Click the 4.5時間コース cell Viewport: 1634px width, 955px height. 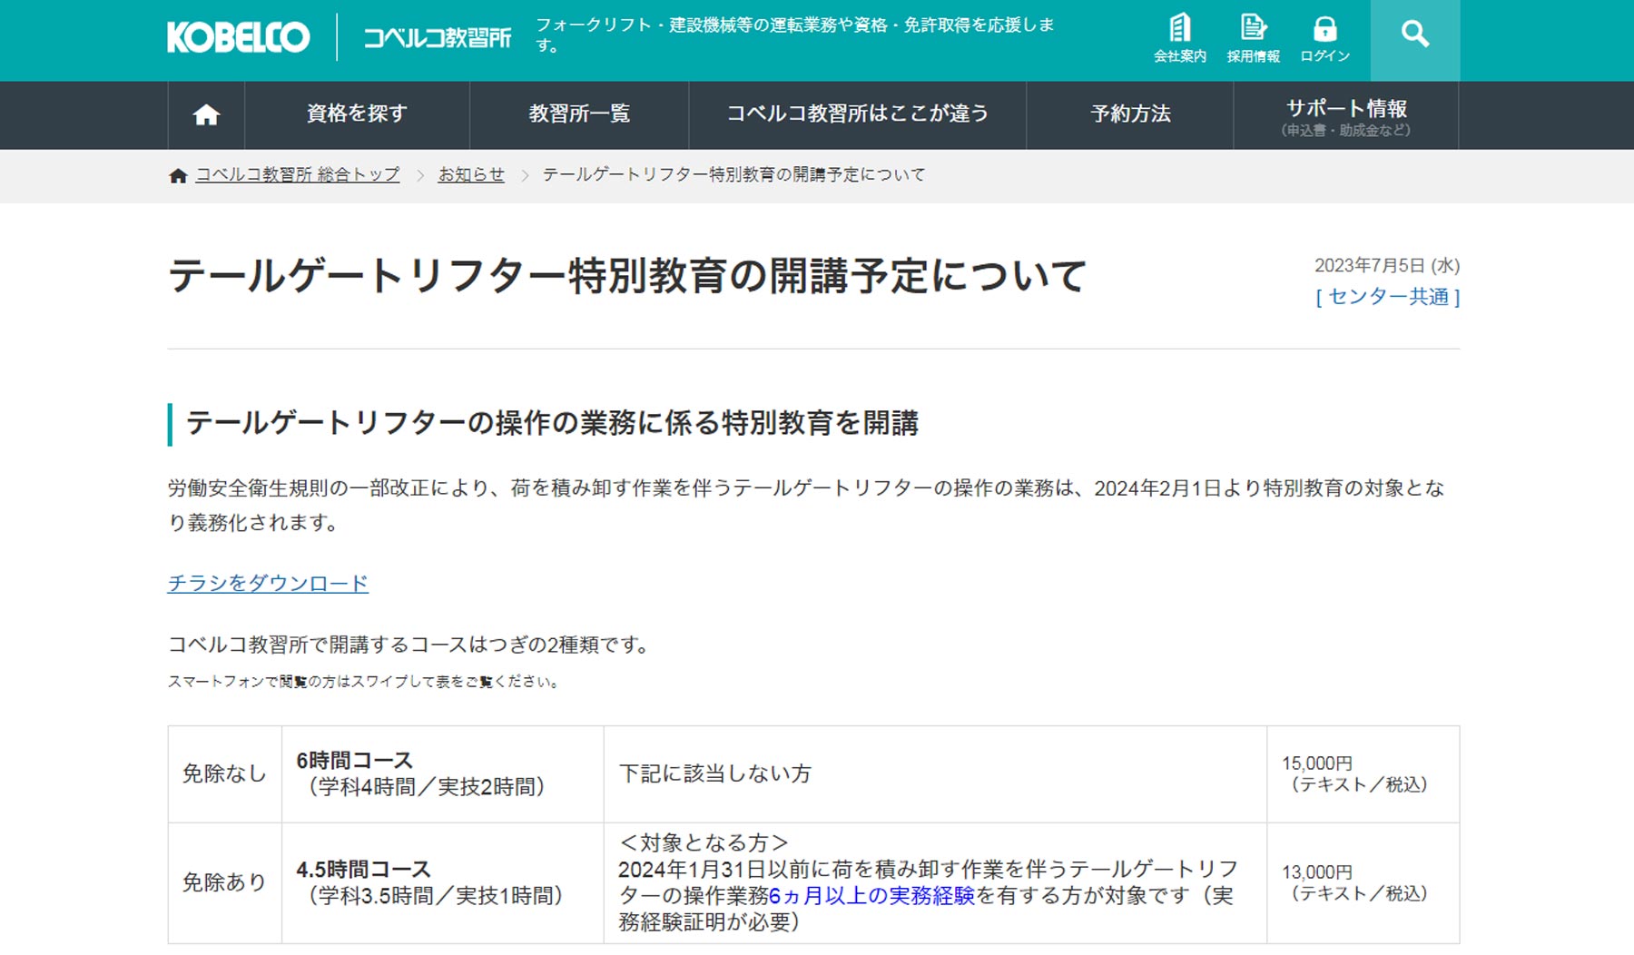443,882
